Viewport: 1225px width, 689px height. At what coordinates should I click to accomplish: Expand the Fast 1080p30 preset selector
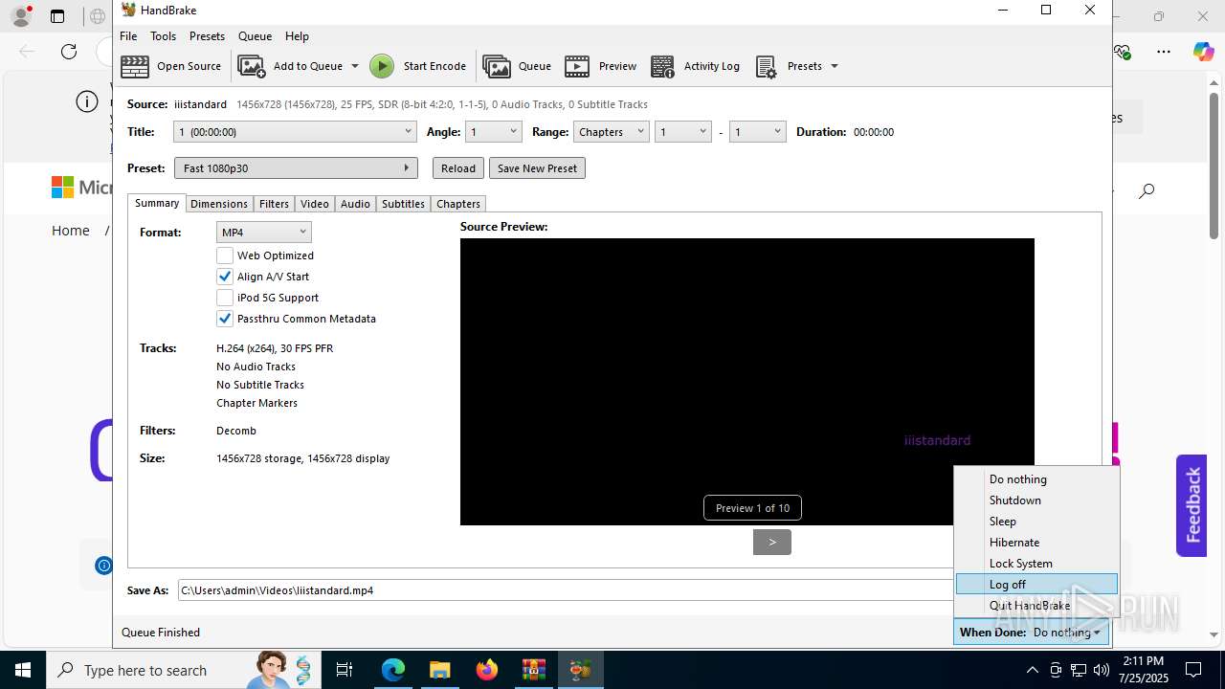(x=296, y=168)
